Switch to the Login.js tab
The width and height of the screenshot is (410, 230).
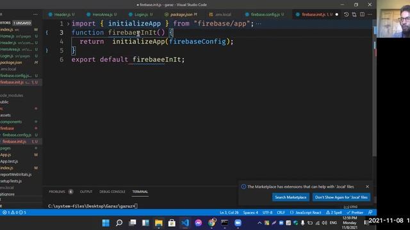pyautogui.click(x=141, y=15)
